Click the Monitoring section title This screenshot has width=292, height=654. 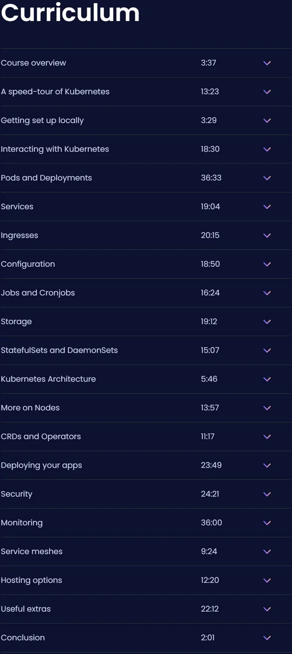coord(22,523)
